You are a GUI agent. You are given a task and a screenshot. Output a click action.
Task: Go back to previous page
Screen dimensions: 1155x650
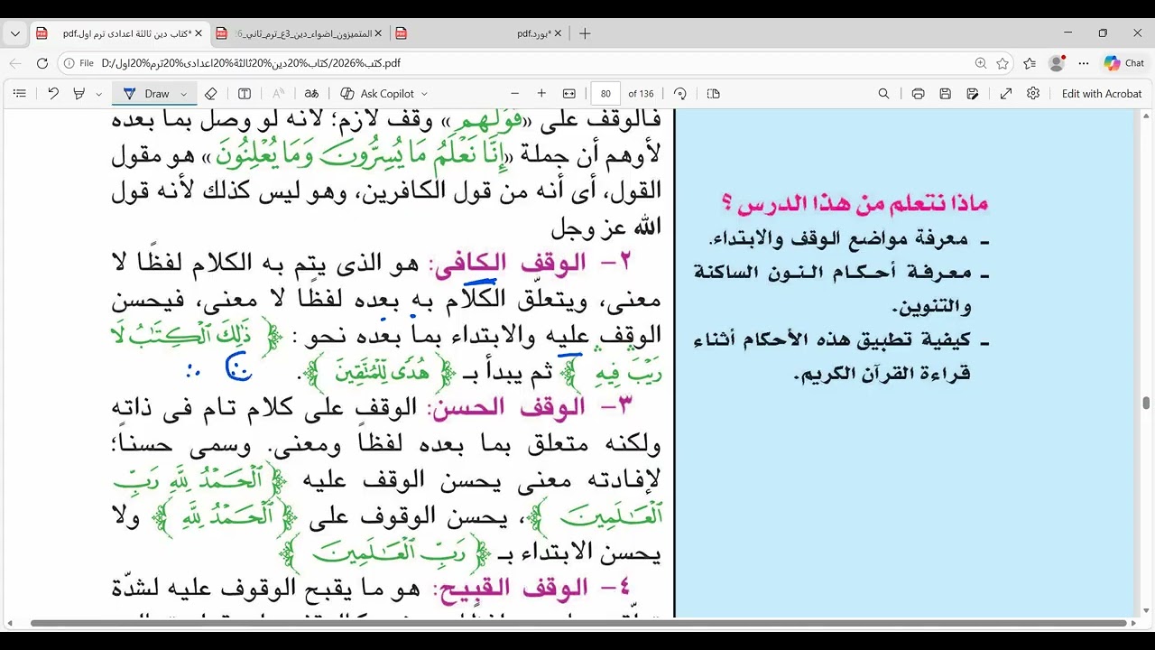pos(15,63)
